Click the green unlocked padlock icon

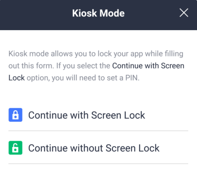[15, 148]
